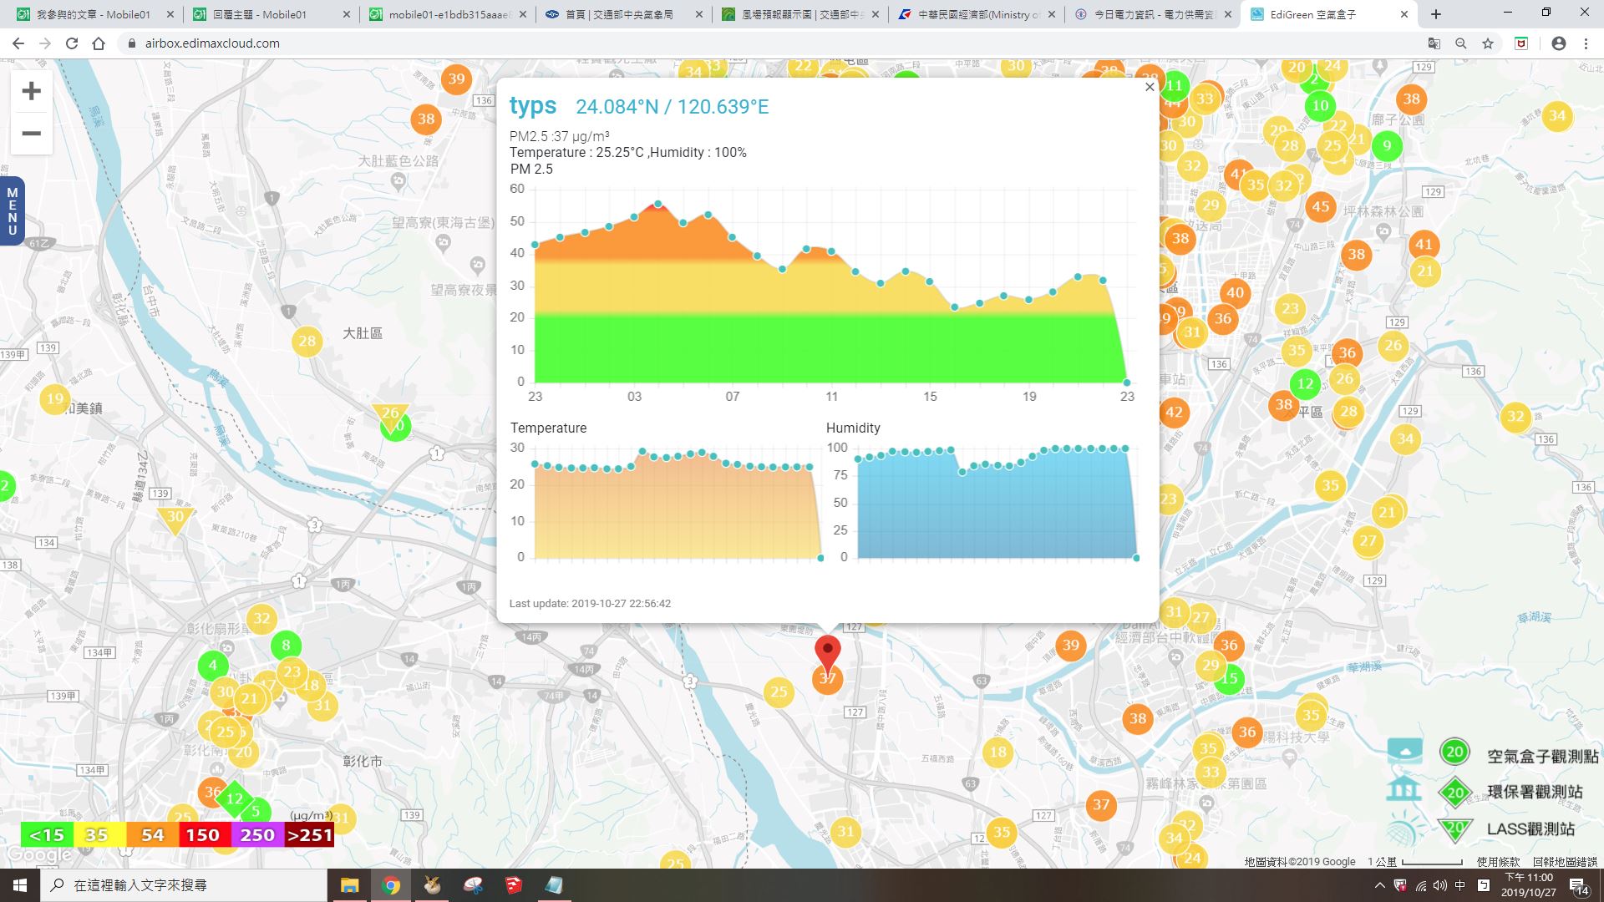Zoom out the map with minus button
Image resolution: width=1604 pixels, height=902 pixels.
pyautogui.click(x=32, y=134)
